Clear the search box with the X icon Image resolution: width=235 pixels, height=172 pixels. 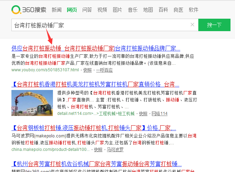click(x=192, y=25)
